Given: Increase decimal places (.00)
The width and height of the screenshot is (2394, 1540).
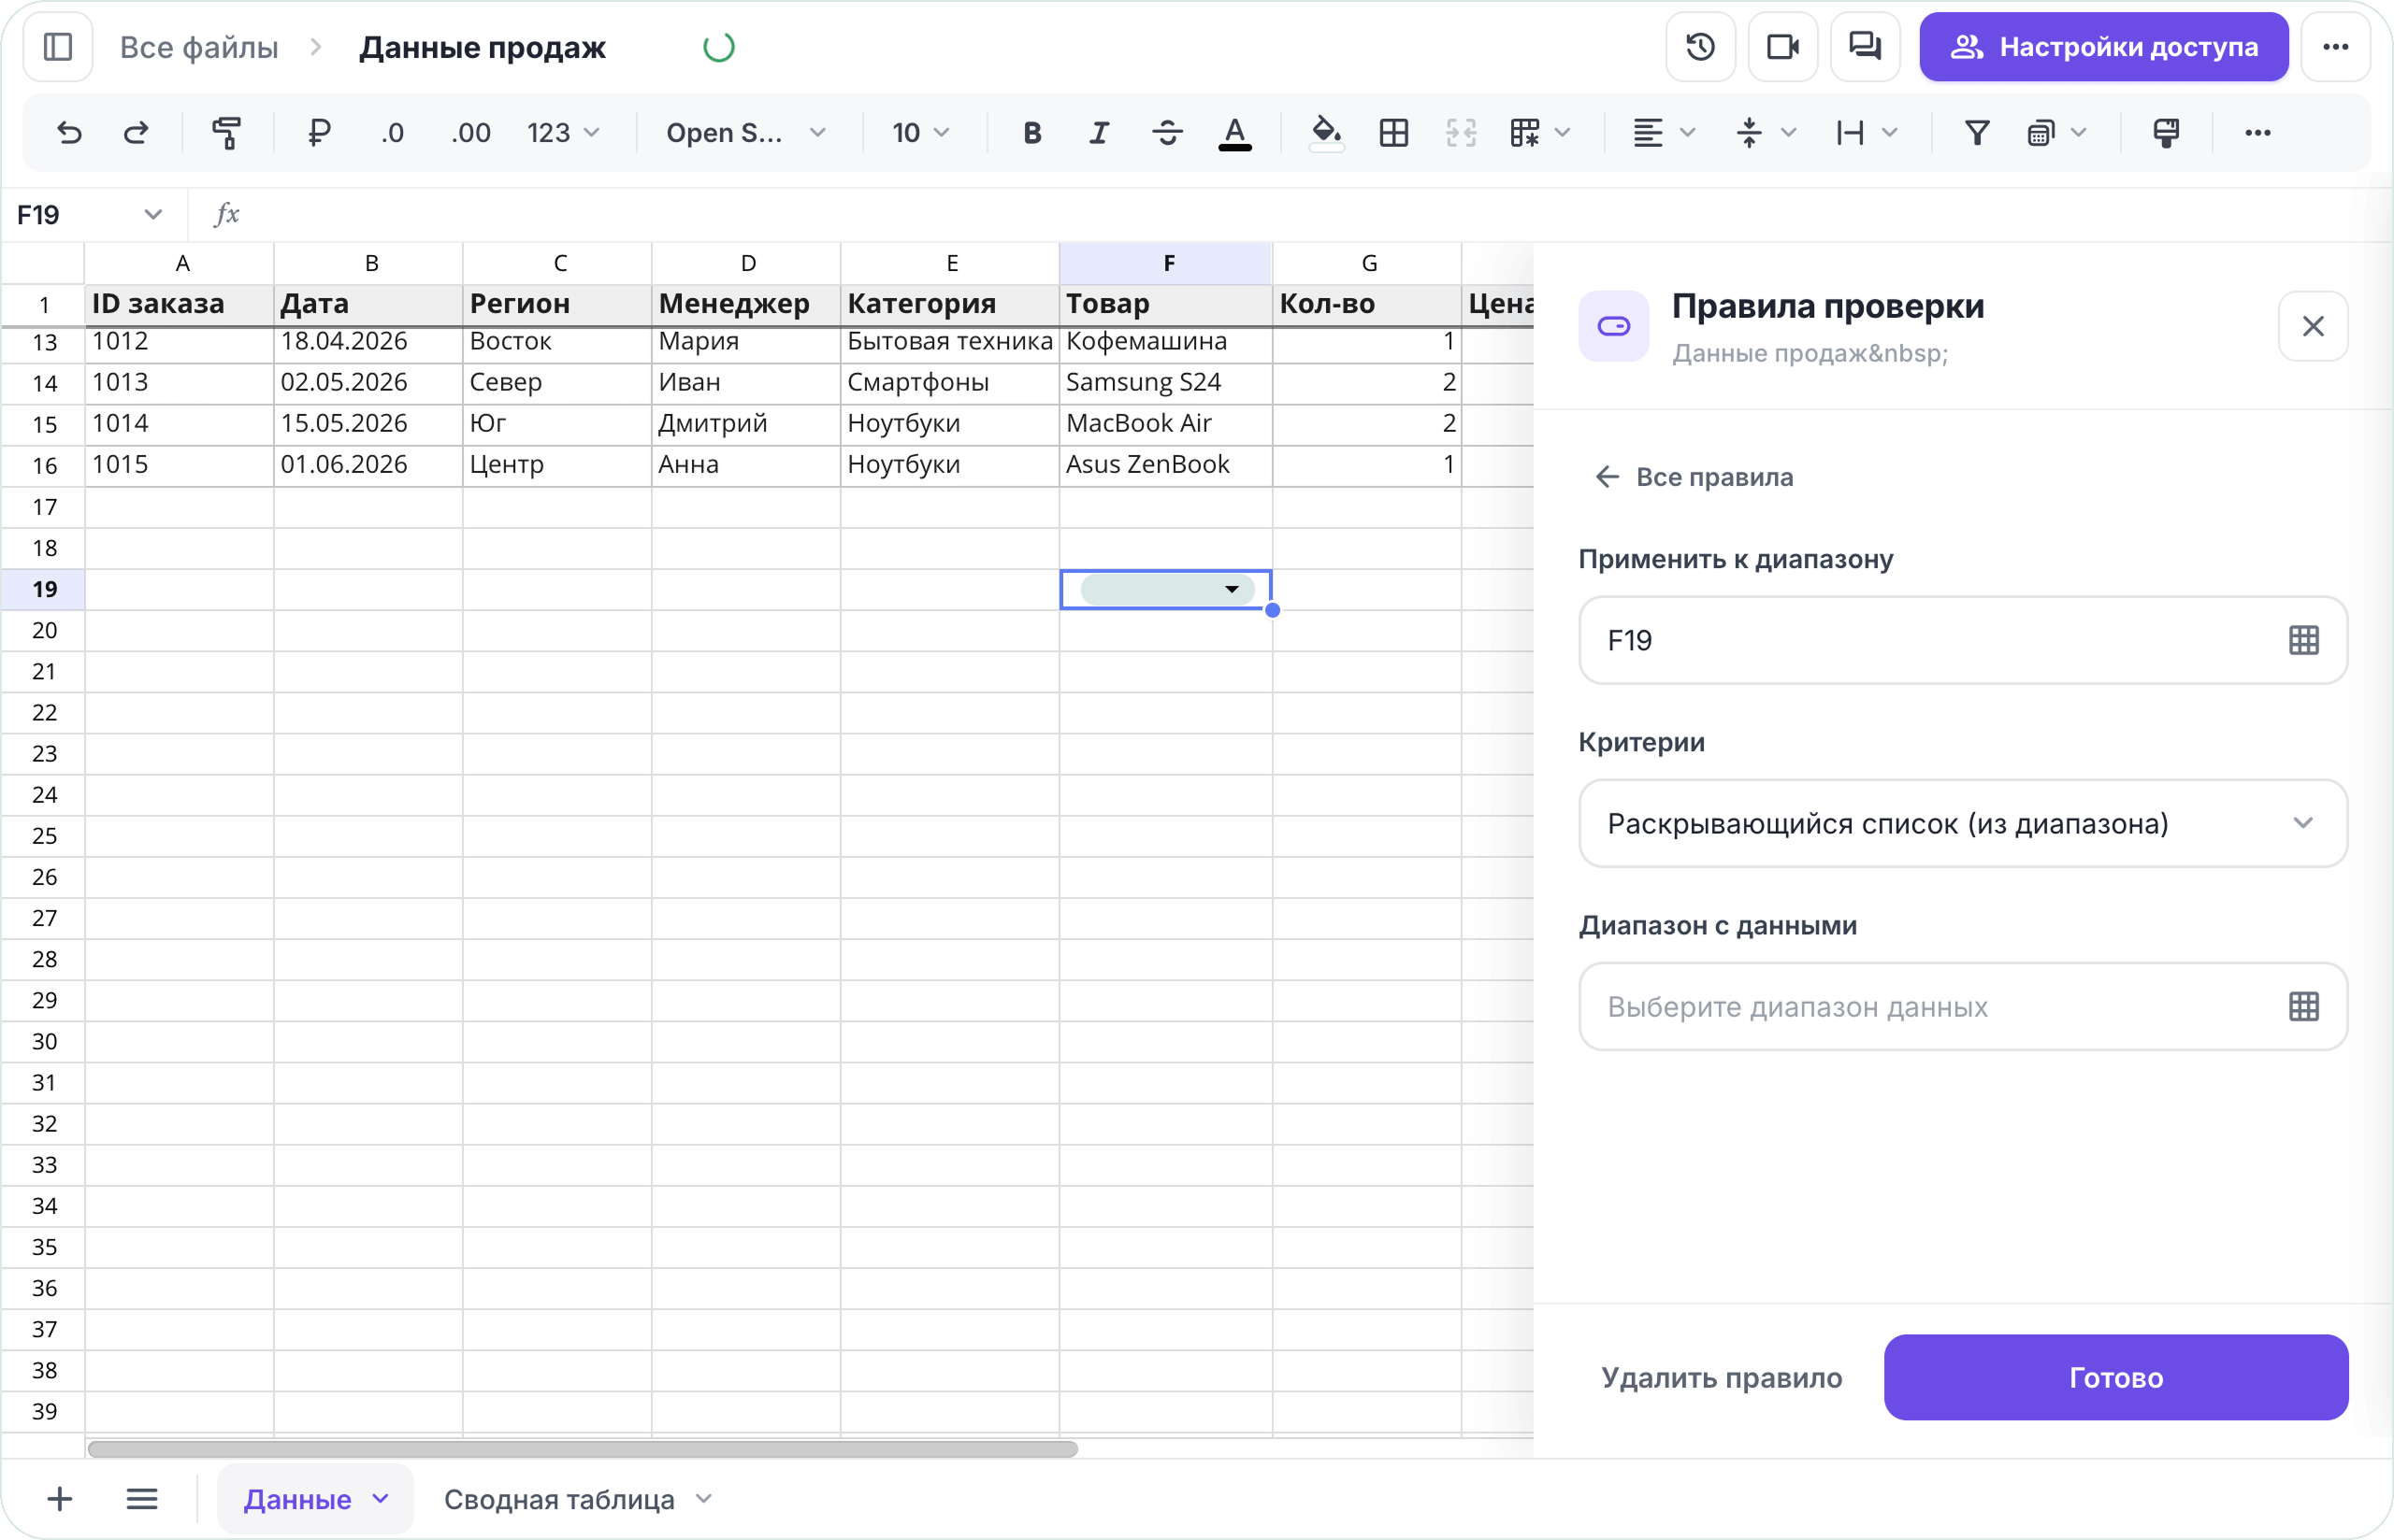Looking at the screenshot, I should pyautogui.click(x=470, y=133).
